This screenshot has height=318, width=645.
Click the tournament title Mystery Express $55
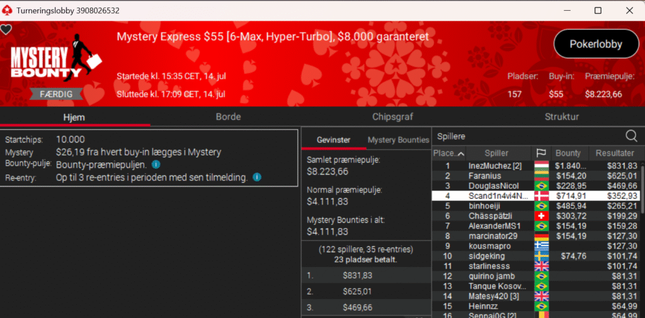pyautogui.click(x=273, y=37)
